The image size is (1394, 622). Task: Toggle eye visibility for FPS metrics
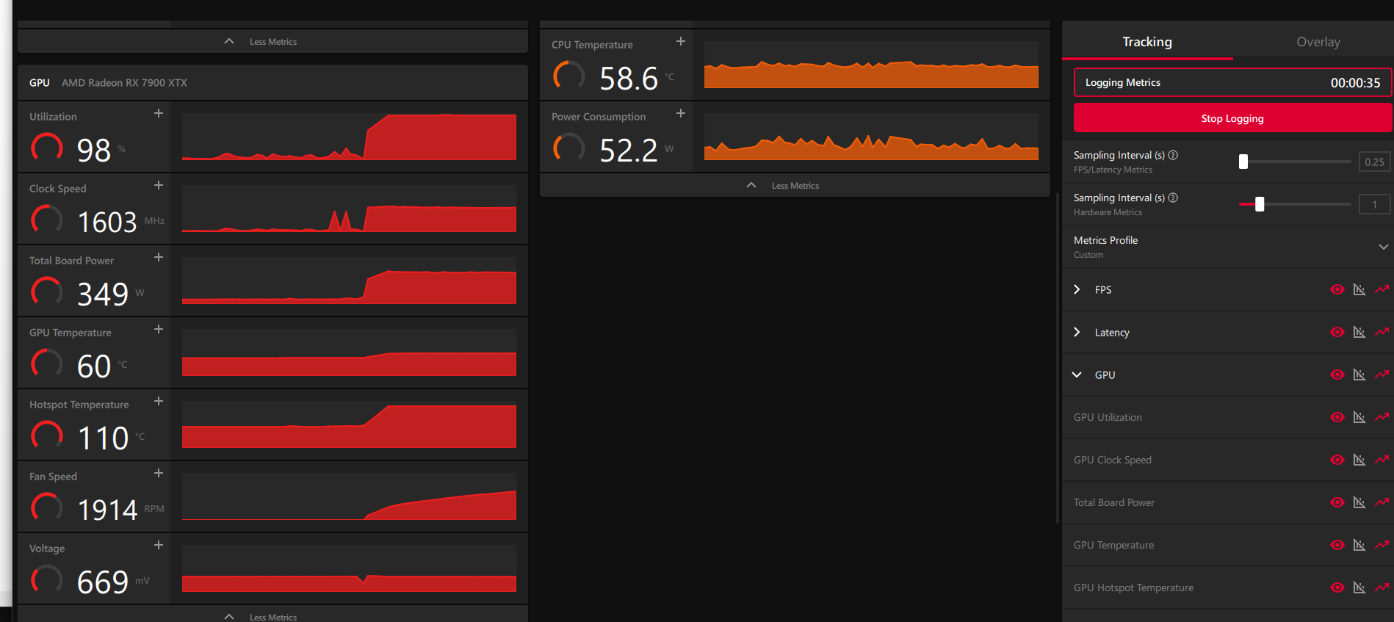(1337, 289)
